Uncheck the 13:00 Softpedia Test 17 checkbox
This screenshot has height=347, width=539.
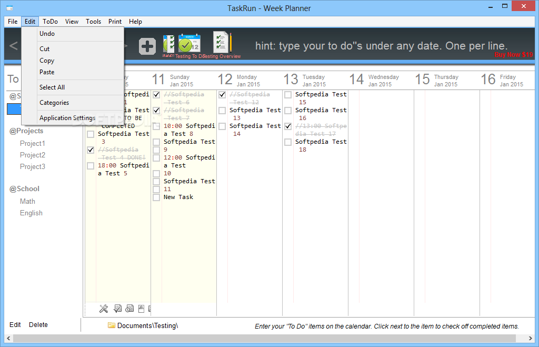coord(288,126)
